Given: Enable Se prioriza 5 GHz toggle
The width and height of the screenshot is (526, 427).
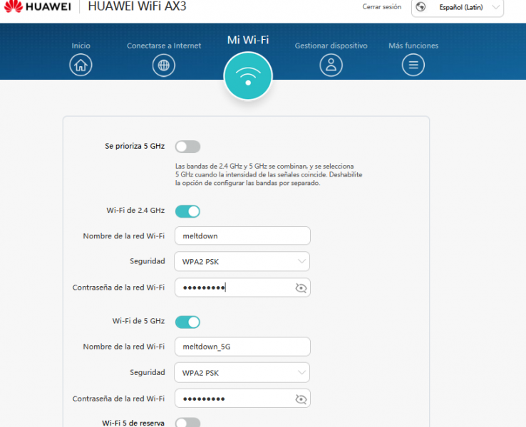Looking at the screenshot, I should coord(187,147).
